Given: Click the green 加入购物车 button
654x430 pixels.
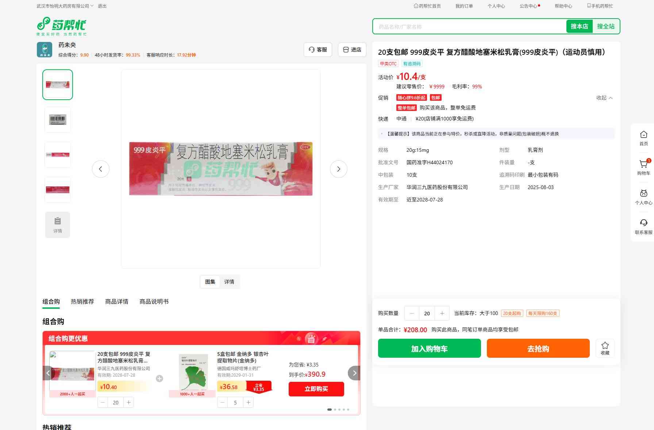Looking at the screenshot, I should (429, 348).
